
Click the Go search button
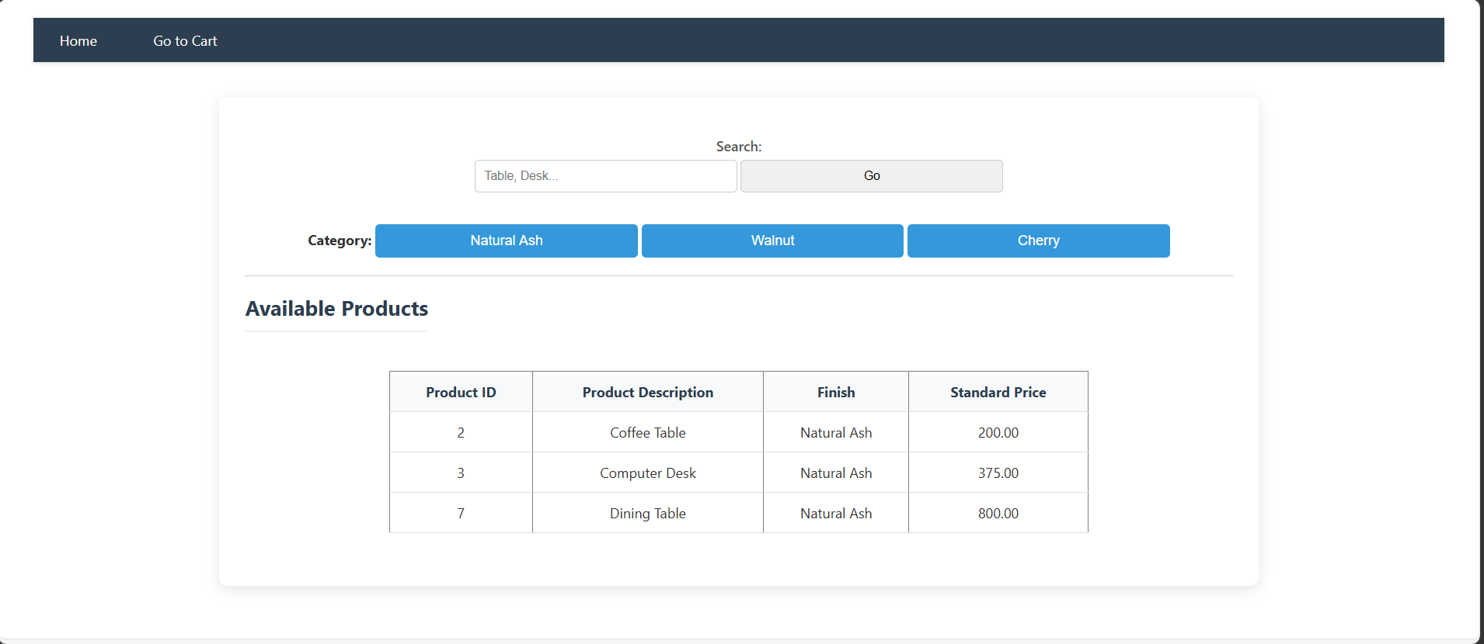pos(872,176)
